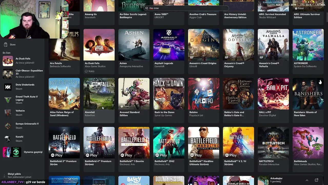Viewport: 328px width, 185px height.
Task: Open the Bounty Star game tile
Action: 169,181
